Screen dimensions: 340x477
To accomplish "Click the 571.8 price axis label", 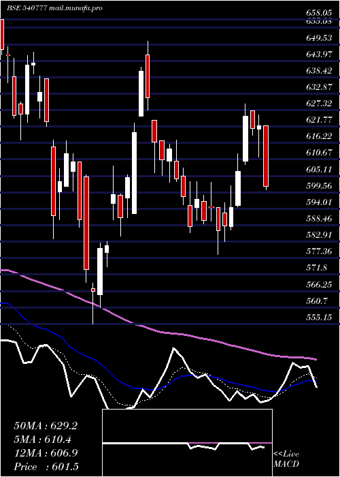I will click(317, 268).
